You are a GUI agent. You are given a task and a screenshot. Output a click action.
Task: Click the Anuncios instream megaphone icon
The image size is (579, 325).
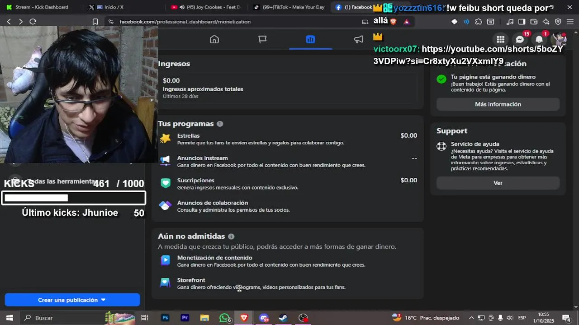[x=165, y=161]
